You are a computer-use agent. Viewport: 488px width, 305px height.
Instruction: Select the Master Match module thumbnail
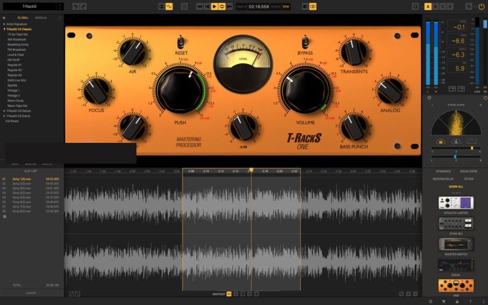(x=456, y=244)
